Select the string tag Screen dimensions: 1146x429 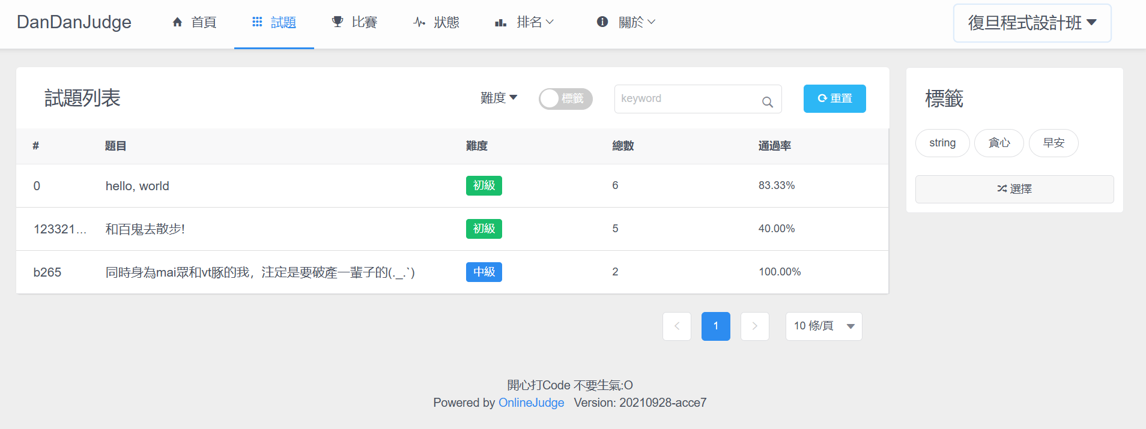coord(942,143)
